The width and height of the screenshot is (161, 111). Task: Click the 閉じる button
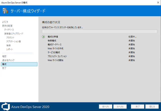(x=152, y=106)
